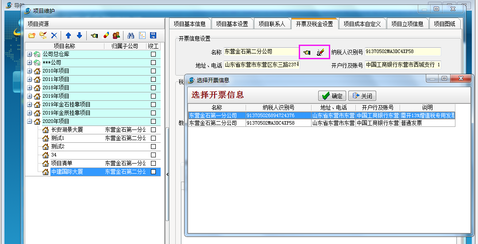
Task: Move project up with blue up arrow
Action: (68, 35)
